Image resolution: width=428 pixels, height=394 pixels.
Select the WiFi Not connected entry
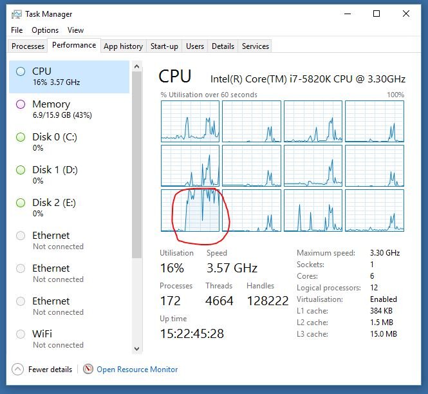(69, 339)
